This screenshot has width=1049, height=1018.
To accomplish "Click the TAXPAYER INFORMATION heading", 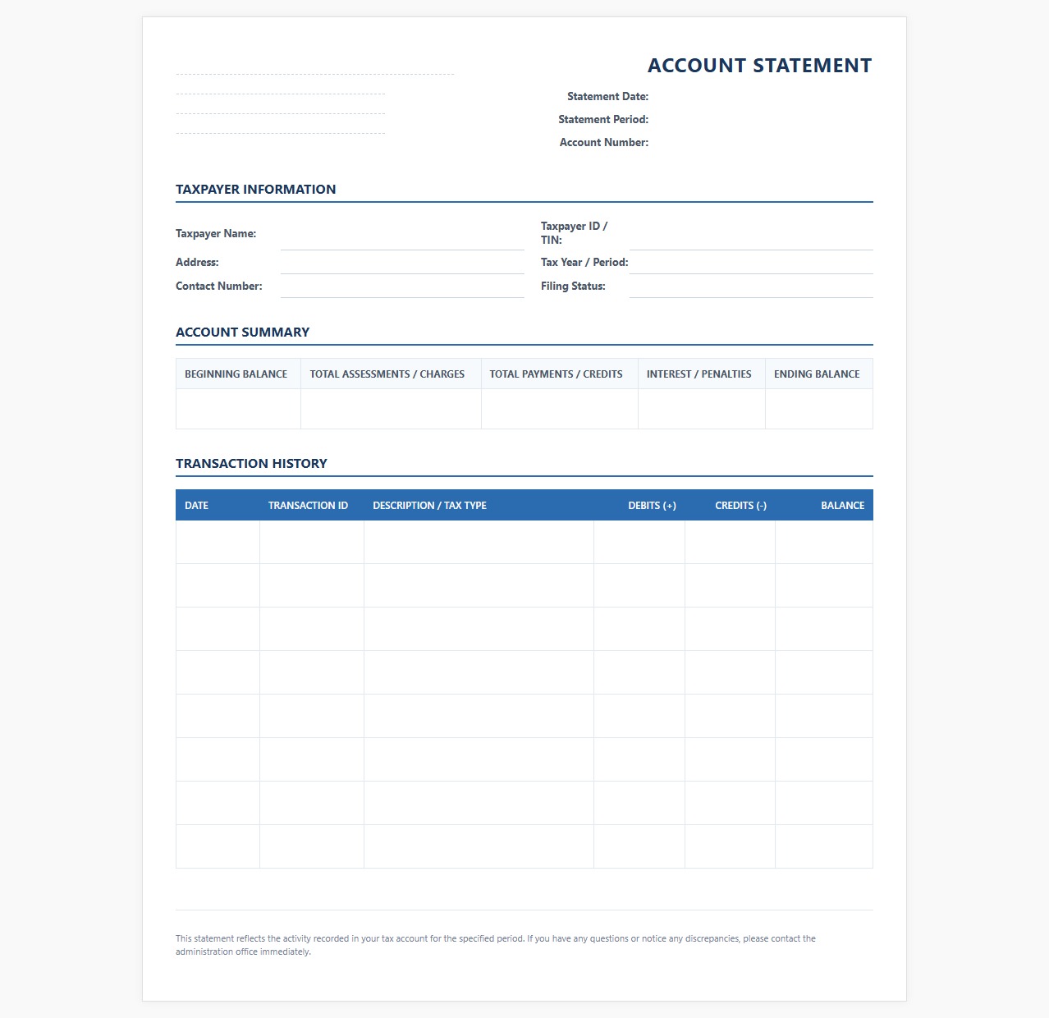I will (x=255, y=190).
